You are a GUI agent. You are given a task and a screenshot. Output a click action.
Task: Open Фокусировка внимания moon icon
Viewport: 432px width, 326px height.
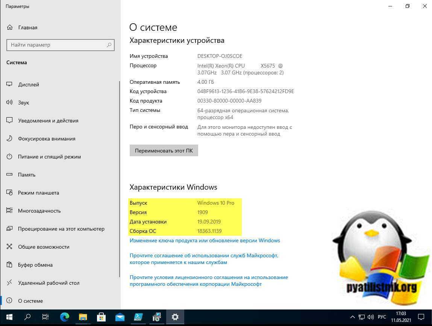[x=10, y=139]
